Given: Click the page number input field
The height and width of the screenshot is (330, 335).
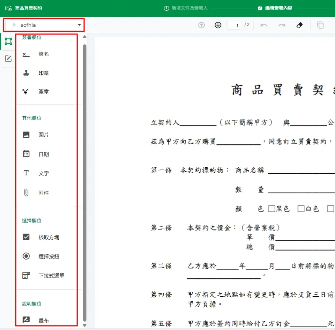Looking at the screenshot, I should 234,25.
